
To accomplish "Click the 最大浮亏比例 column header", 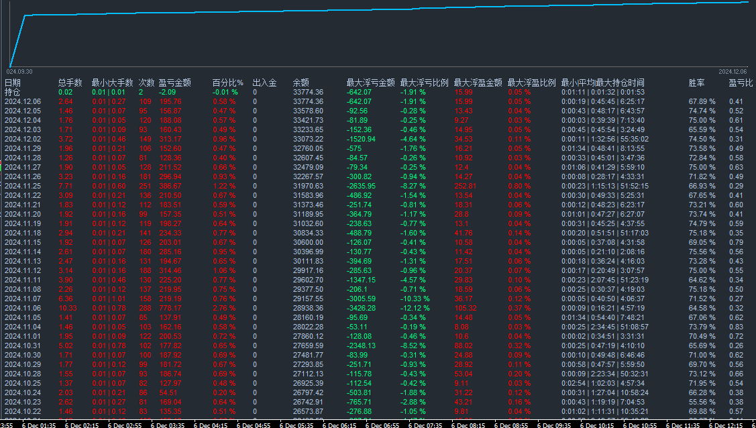I will [424, 83].
